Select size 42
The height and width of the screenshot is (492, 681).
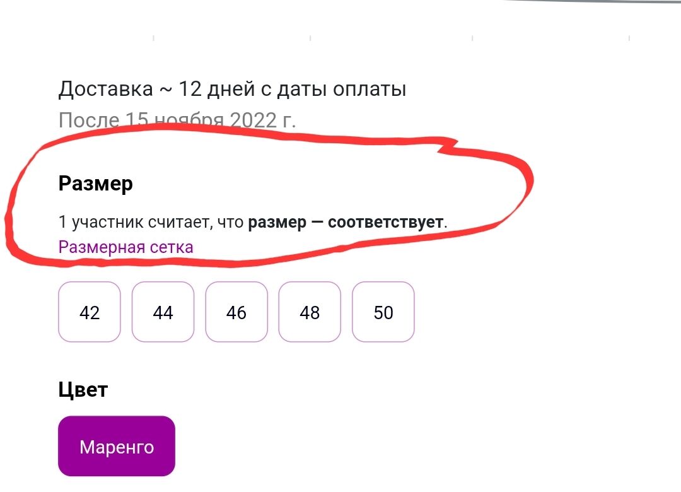click(x=89, y=312)
